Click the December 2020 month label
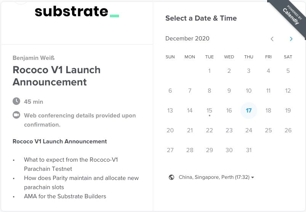 (187, 39)
